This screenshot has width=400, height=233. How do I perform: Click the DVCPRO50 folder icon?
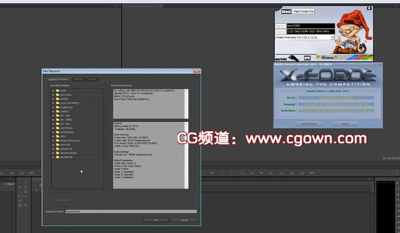(57, 128)
